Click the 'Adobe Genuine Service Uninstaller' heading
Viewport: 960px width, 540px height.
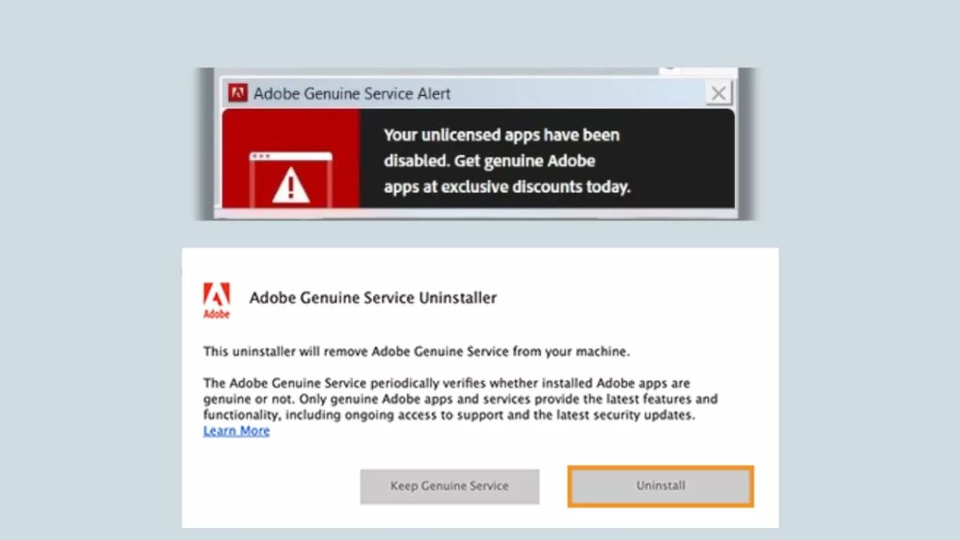(373, 298)
